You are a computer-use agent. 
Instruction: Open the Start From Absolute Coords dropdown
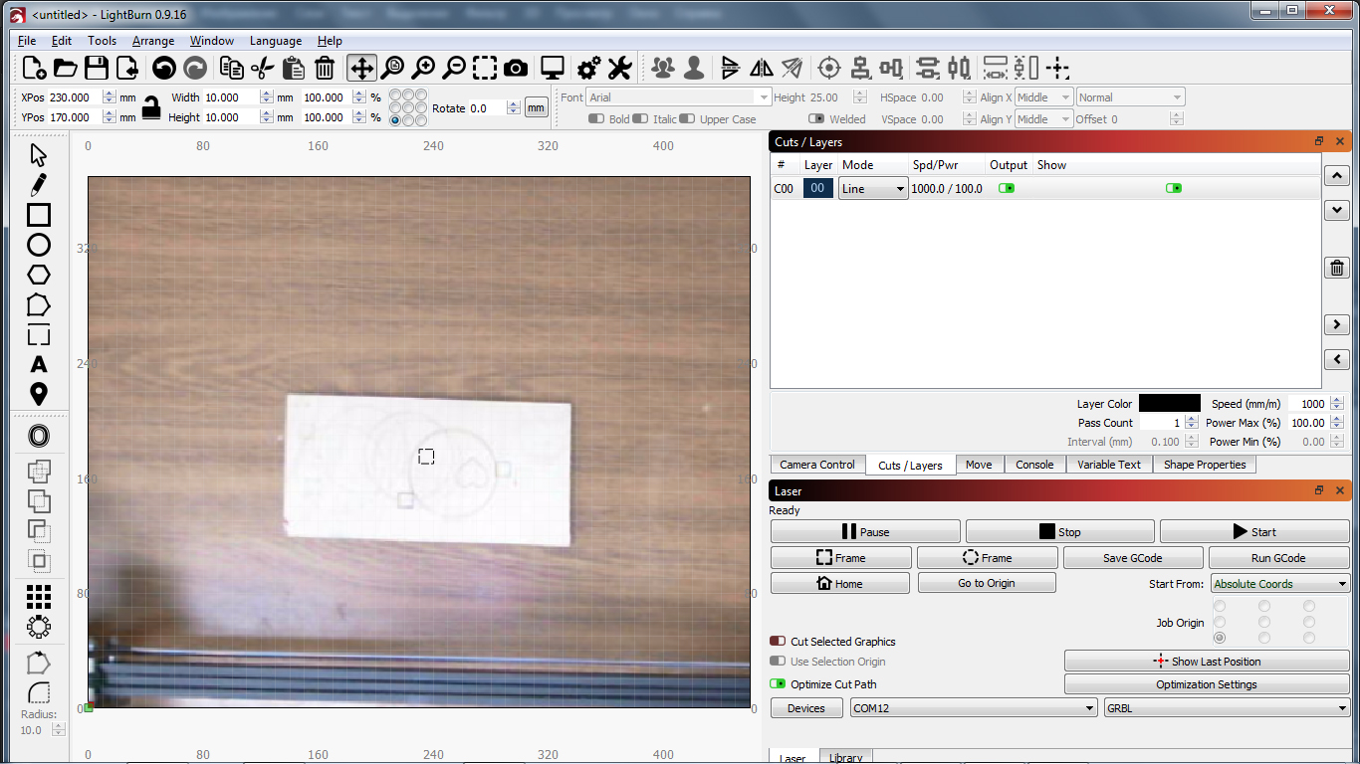coord(1279,584)
